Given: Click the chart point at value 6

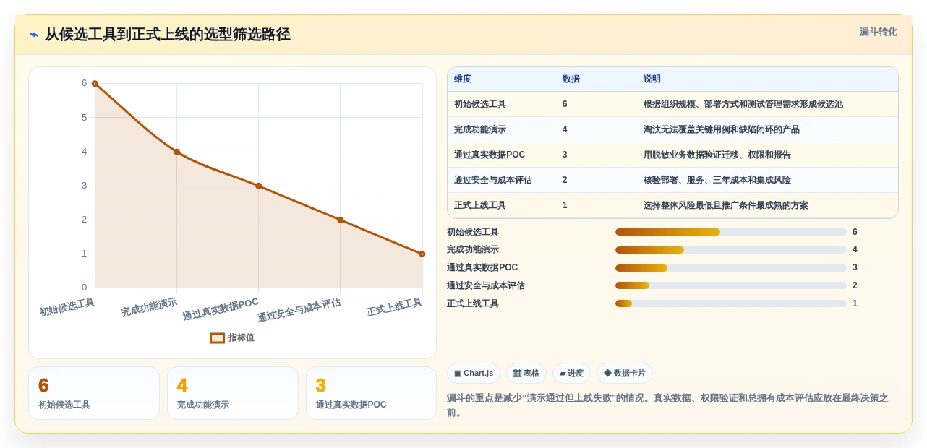Looking at the screenshot, I should [x=95, y=84].
